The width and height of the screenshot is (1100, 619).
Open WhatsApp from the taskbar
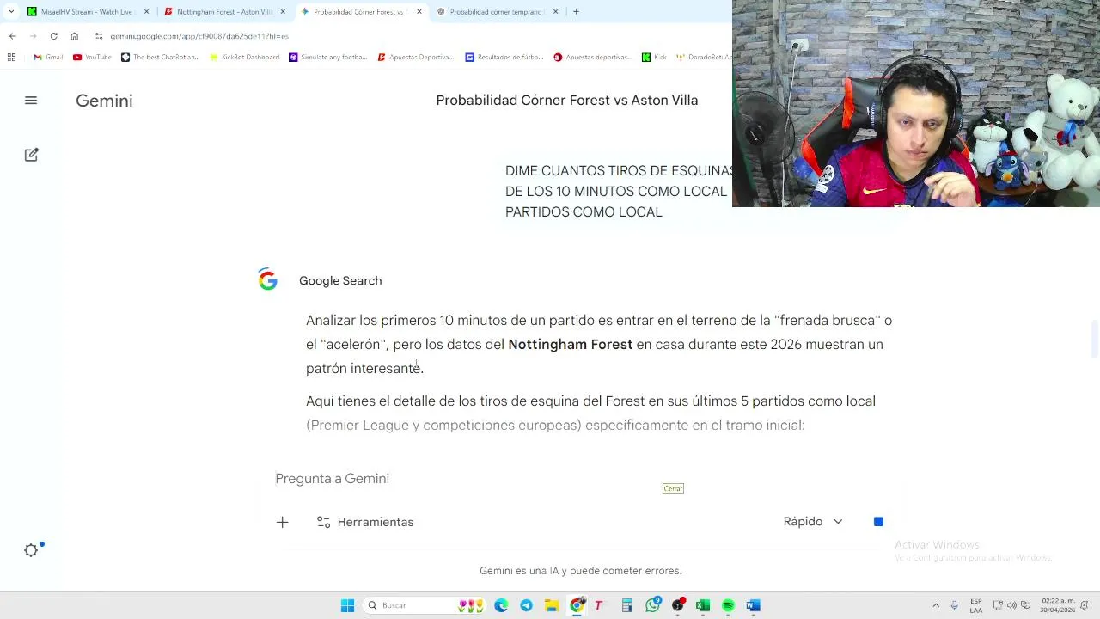[x=653, y=605]
